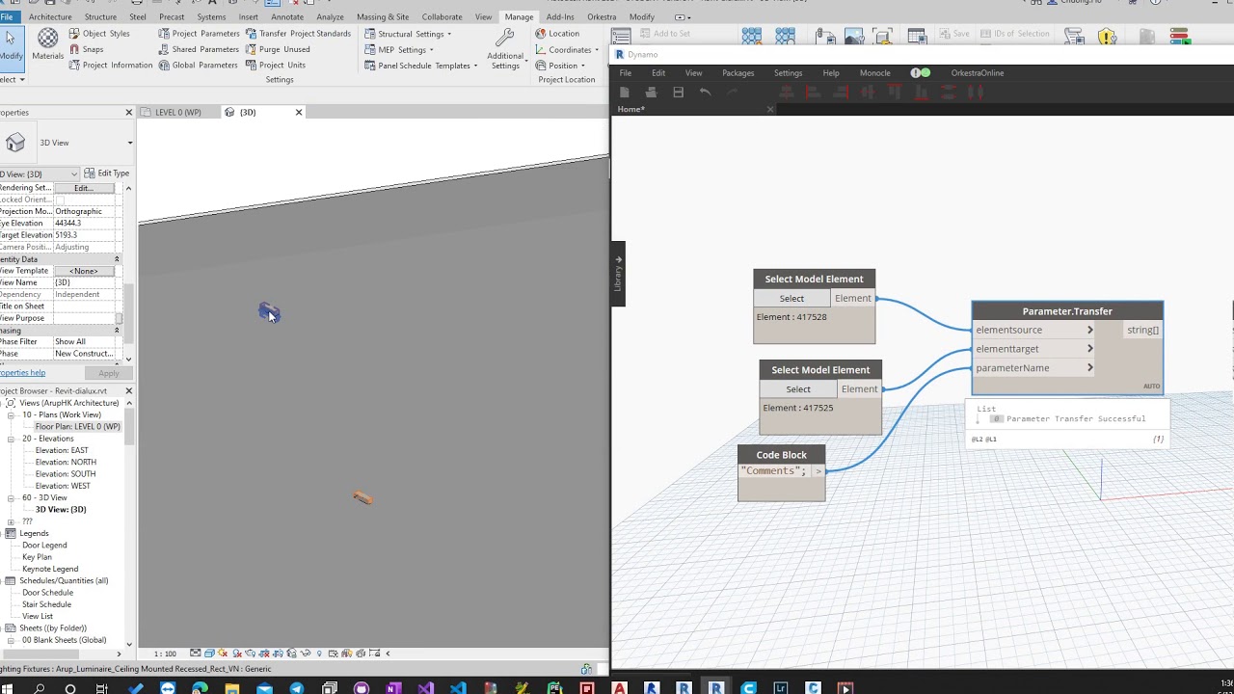
Task: Collapse 20 - Elevations tree node
Action: point(13,439)
